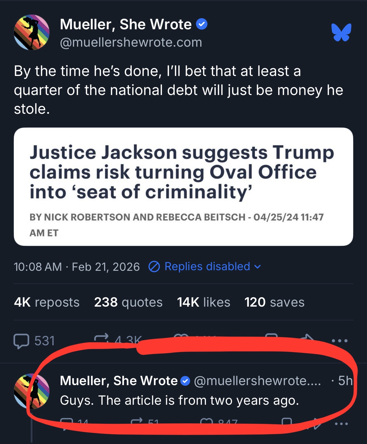Screen dimensions: 367x444
Task: Open more options on the reply post
Action: tap(341, 424)
